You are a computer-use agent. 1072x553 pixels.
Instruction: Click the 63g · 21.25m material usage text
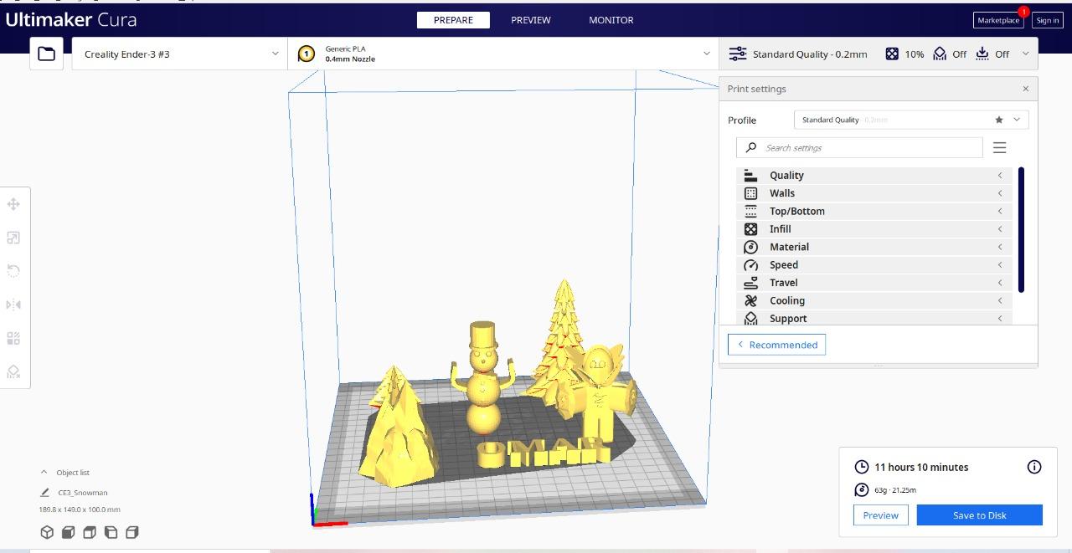[895, 490]
